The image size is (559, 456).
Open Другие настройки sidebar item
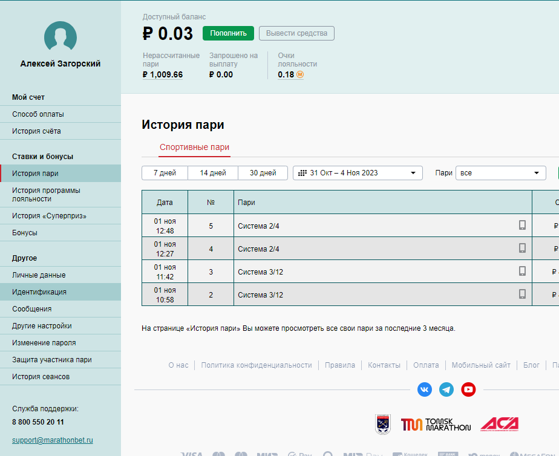60,325
